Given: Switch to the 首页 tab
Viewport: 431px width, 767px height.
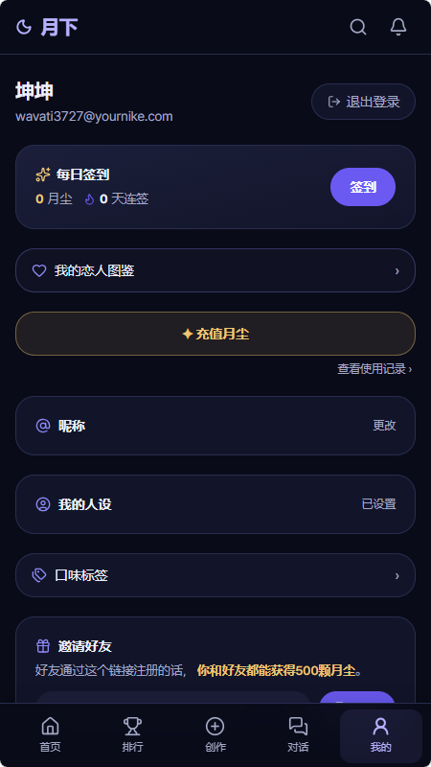Looking at the screenshot, I should point(50,733).
